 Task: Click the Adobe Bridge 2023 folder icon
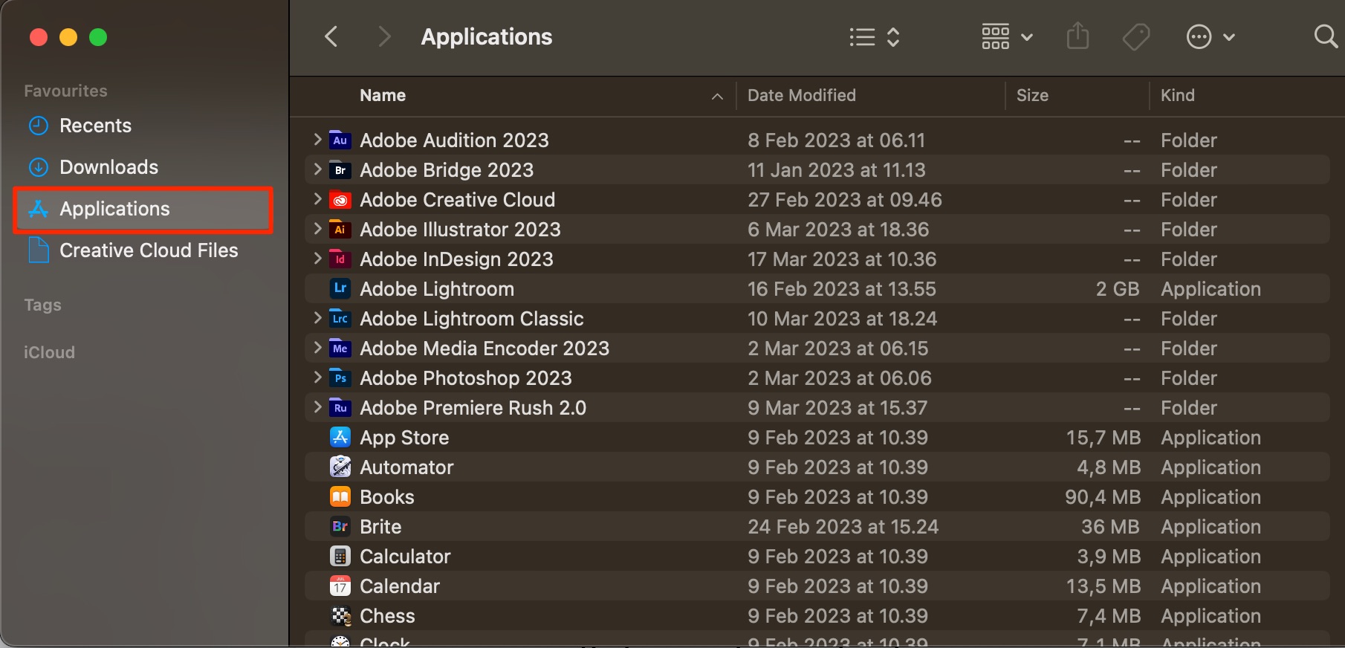point(340,169)
